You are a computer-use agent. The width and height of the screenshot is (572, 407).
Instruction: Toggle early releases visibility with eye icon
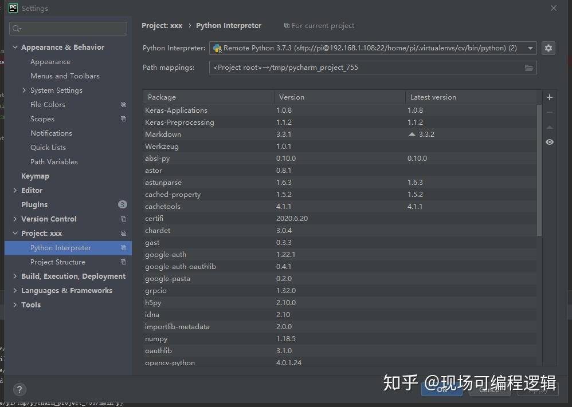coord(549,142)
